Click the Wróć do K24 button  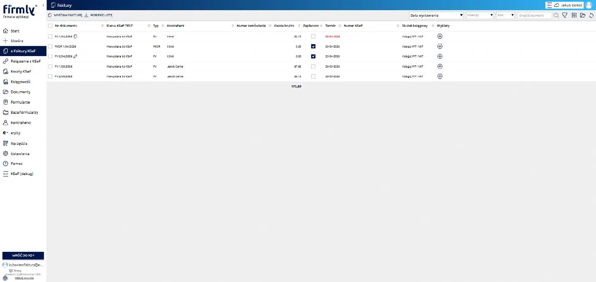23,255
